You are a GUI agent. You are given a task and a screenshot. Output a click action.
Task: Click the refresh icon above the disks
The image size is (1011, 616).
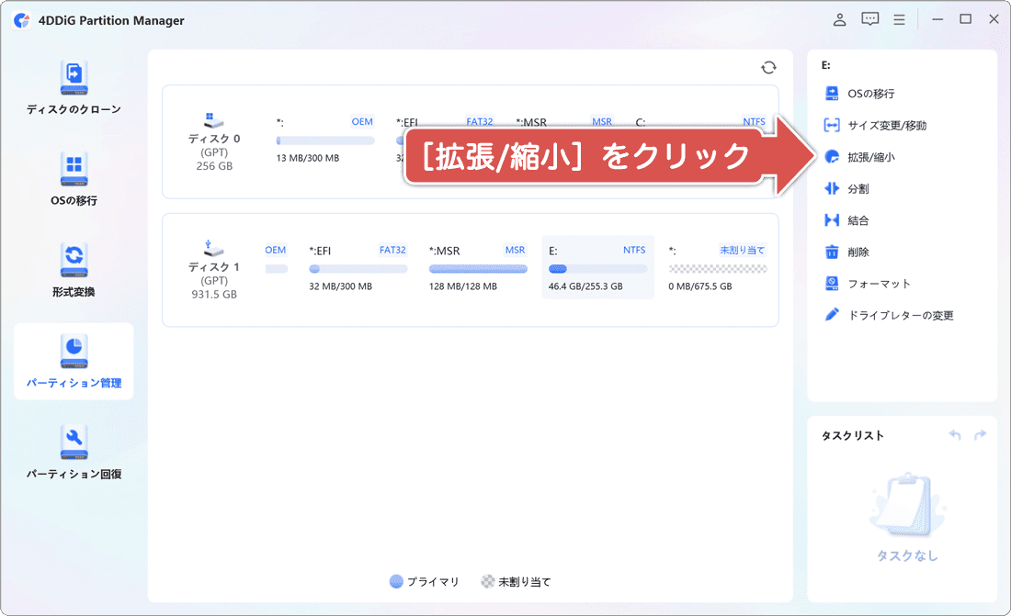768,67
